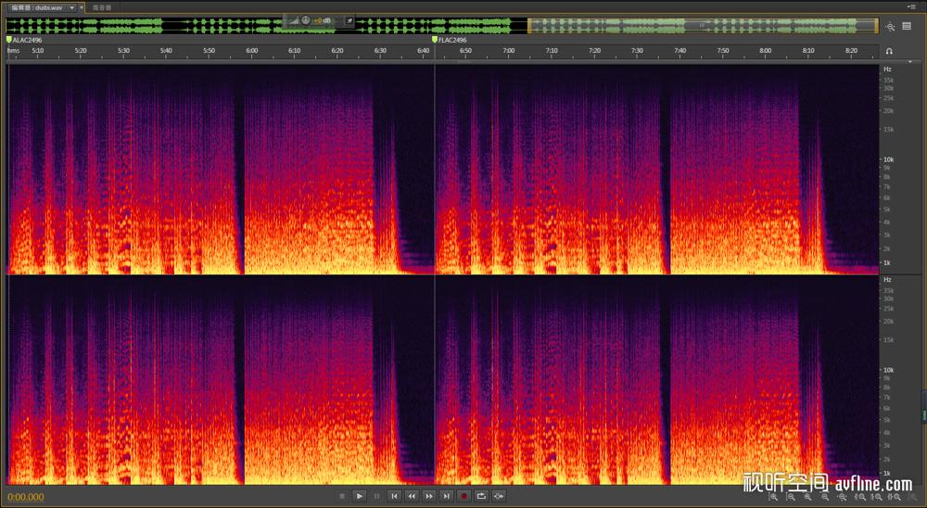Click the Stop transport button
The image size is (927, 508).
click(x=342, y=496)
